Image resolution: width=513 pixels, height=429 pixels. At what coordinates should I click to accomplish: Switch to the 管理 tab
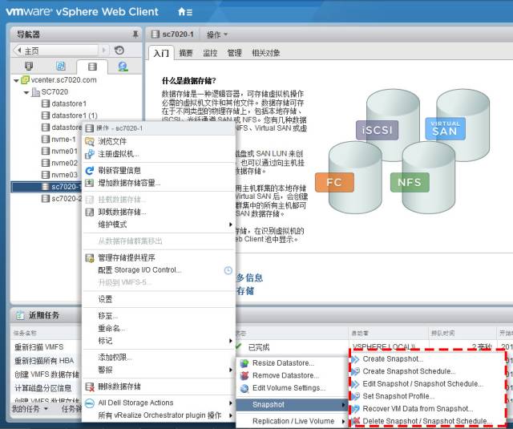coord(234,53)
